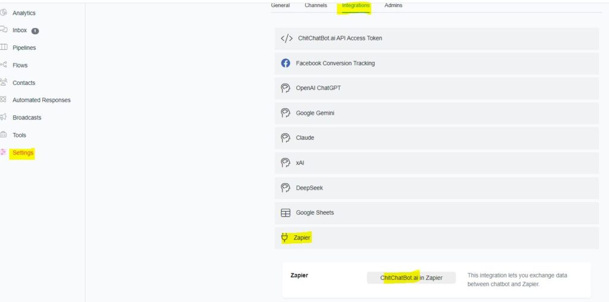Expand the Google Sheets integration

tap(437, 213)
